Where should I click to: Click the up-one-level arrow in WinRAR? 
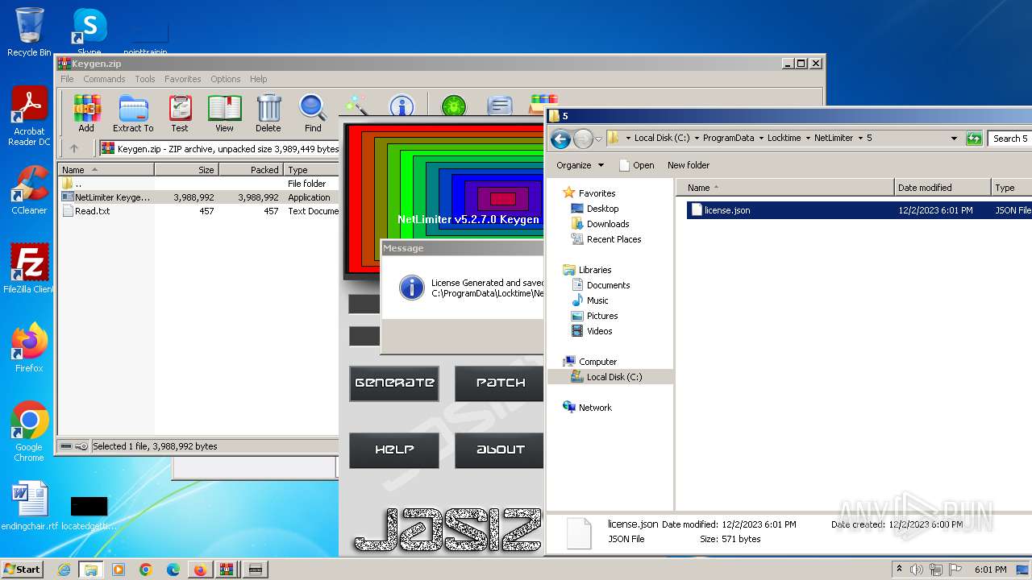[74, 148]
